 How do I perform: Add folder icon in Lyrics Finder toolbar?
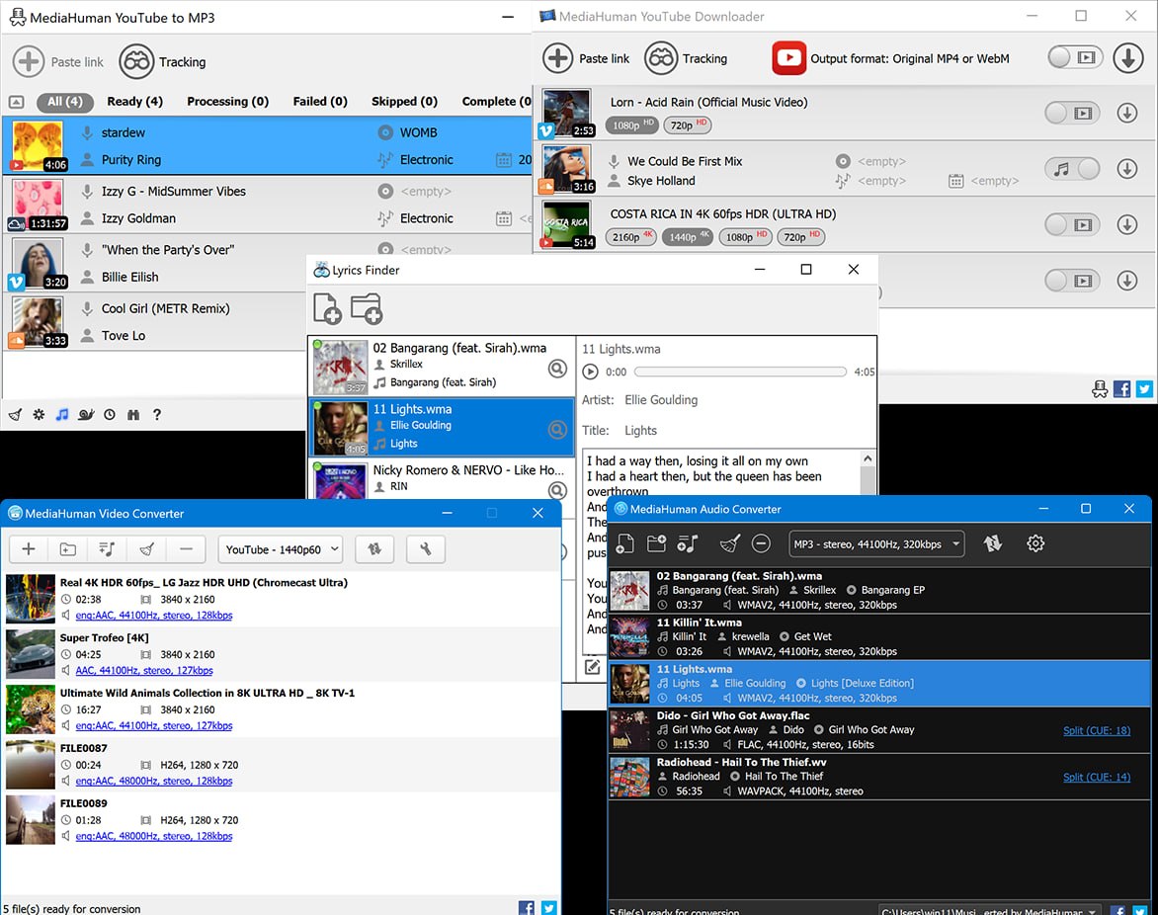point(367,308)
